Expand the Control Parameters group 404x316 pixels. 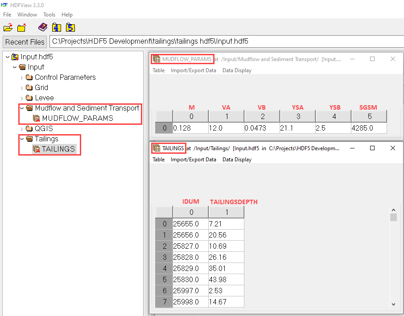pyautogui.click(x=22, y=78)
